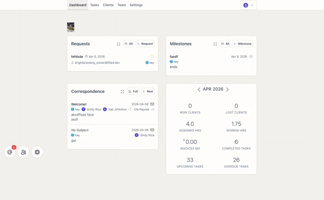Open the account menu next to the S avatar

point(251,5)
